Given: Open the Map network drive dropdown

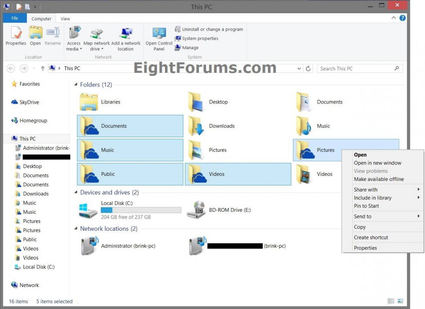Looking at the screenshot, I should click(97, 39).
